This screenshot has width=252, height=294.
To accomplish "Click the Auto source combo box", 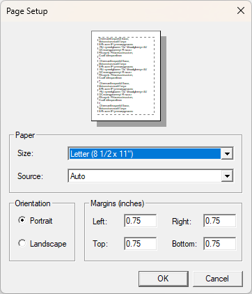I will pos(150,176).
